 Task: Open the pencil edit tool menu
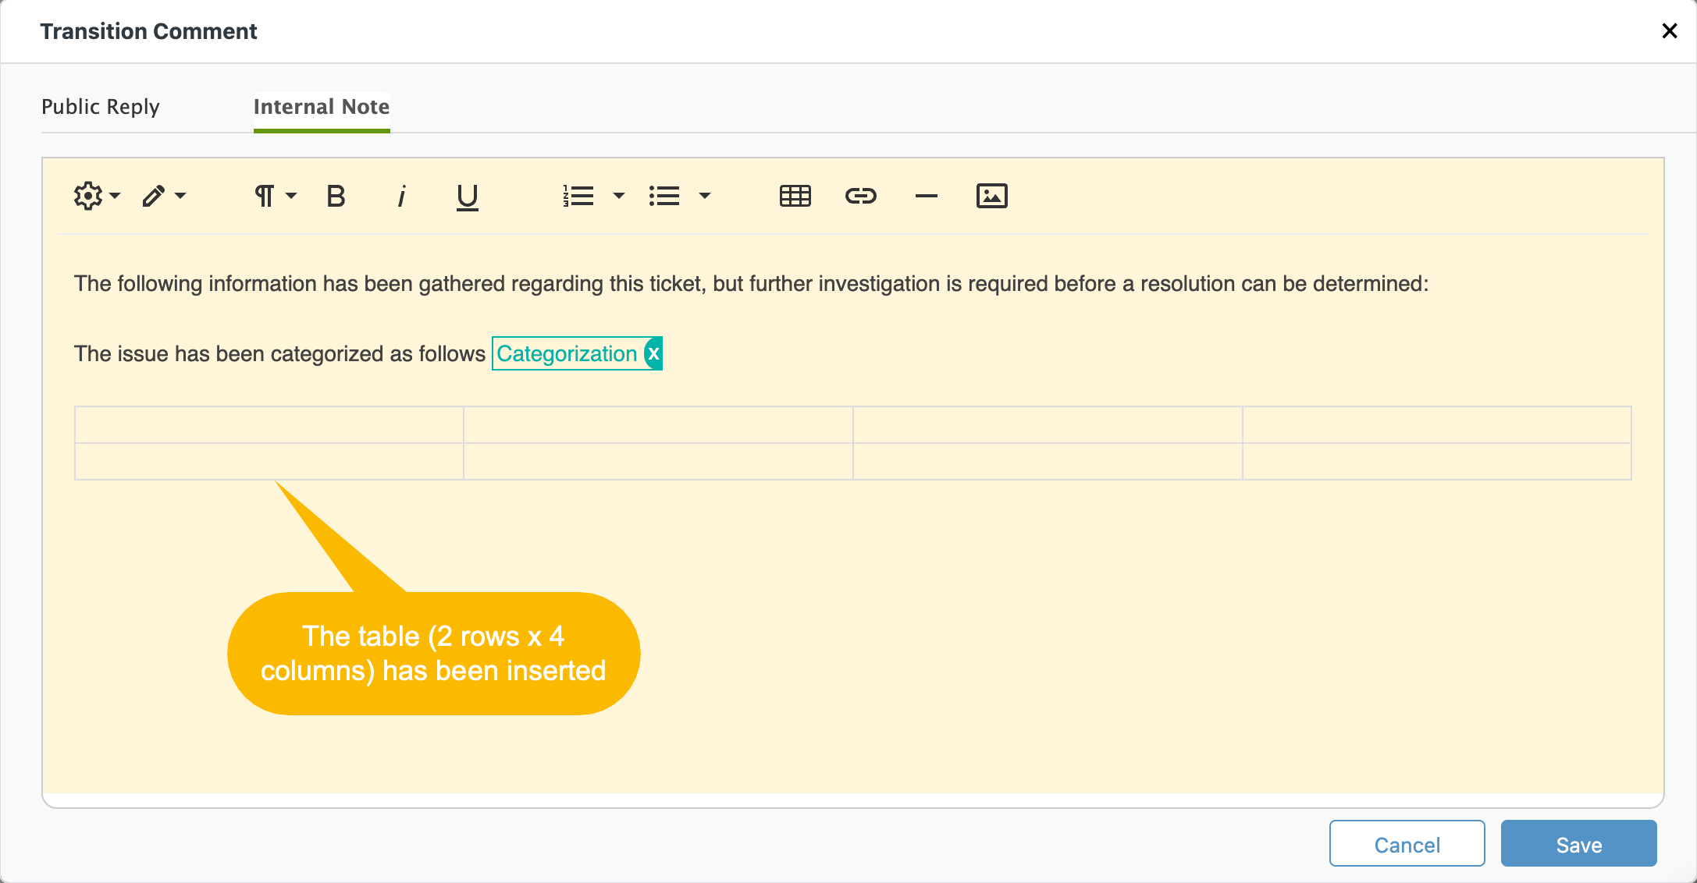(164, 196)
